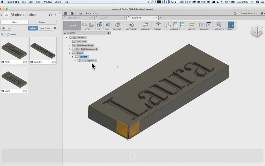Click the Upload button
Screen dimensions: 265x166
pyautogui.click(x=33, y=28)
